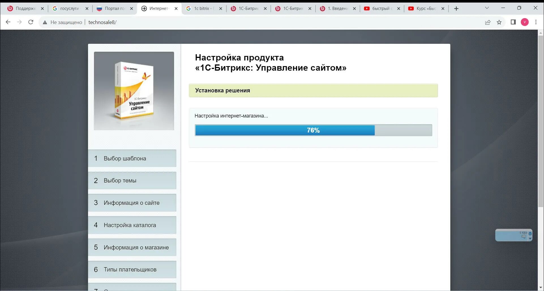Image resolution: width=544 pixels, height=291 pixels.
Task: Close the 'быстрый с' YouTube tab
Action: click(399, 8)
